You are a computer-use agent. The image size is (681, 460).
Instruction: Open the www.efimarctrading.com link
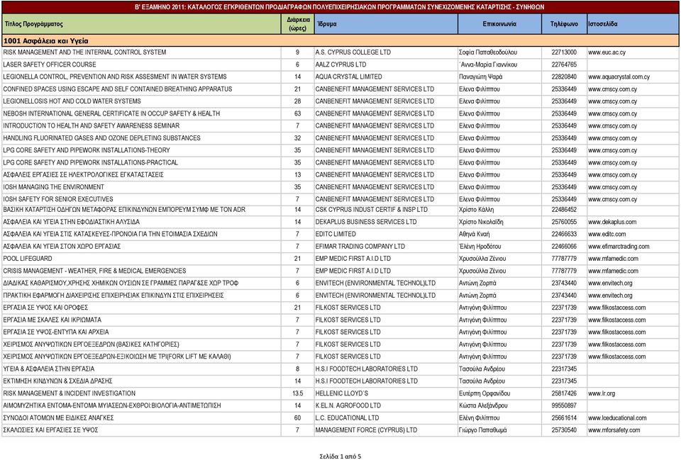[x=619, y=247]
